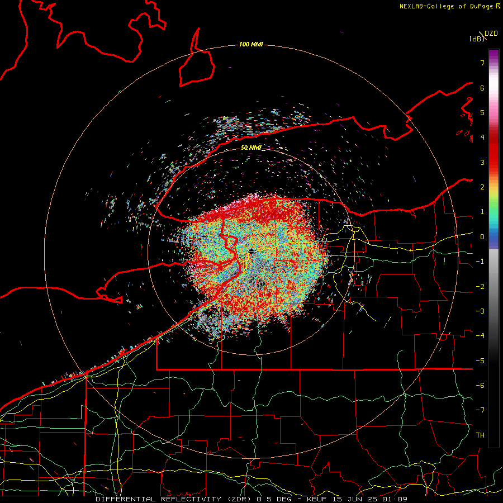
Task: Pick the purple top of the color bar
Action: (x=493, y=55)
